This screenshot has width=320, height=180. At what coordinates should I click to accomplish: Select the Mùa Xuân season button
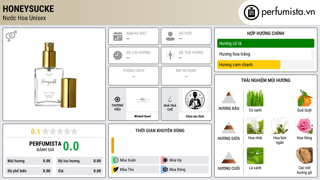tap(135, 160)
